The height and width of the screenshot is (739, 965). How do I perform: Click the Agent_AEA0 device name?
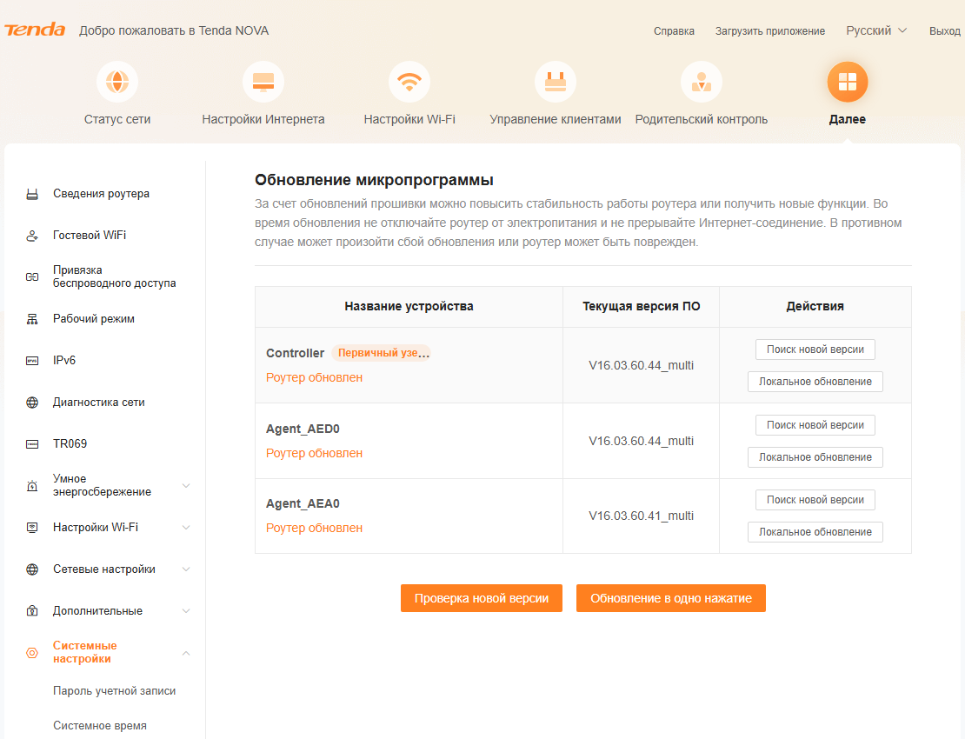303,504
